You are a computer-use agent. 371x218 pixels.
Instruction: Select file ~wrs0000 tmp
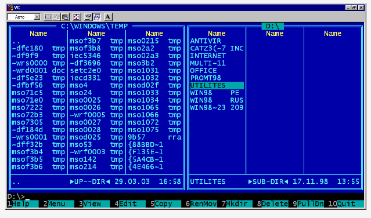pos(38,63)
